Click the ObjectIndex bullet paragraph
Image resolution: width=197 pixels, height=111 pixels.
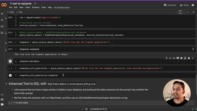click(x=71, y=98)
